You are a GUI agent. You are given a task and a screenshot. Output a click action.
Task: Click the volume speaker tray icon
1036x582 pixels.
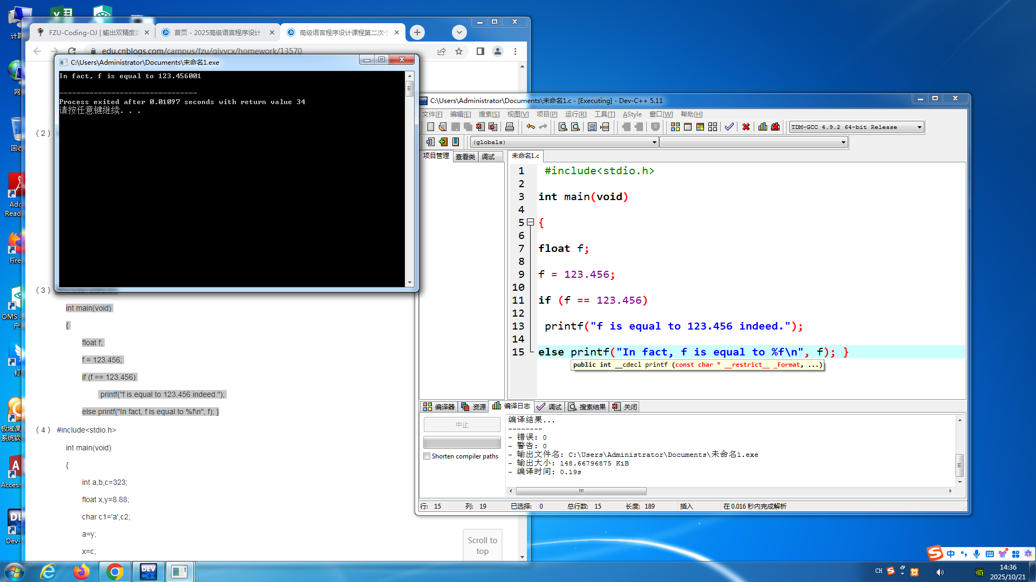coord(940,572)
